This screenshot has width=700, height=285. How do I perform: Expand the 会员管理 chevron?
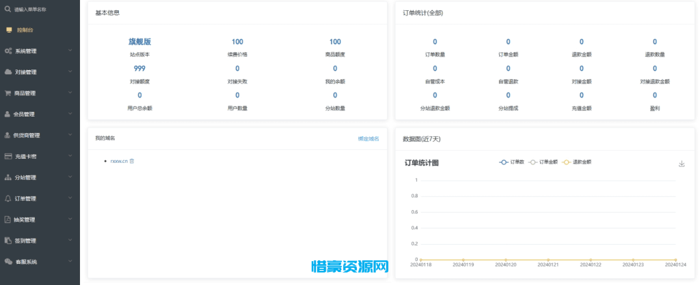pos(70,114)
